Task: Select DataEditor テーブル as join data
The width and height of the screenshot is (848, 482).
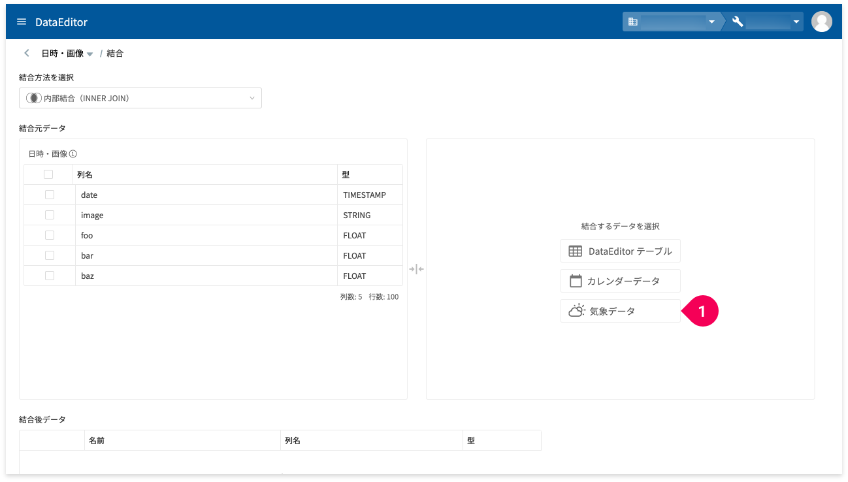Action: click(x=621, y=251)
